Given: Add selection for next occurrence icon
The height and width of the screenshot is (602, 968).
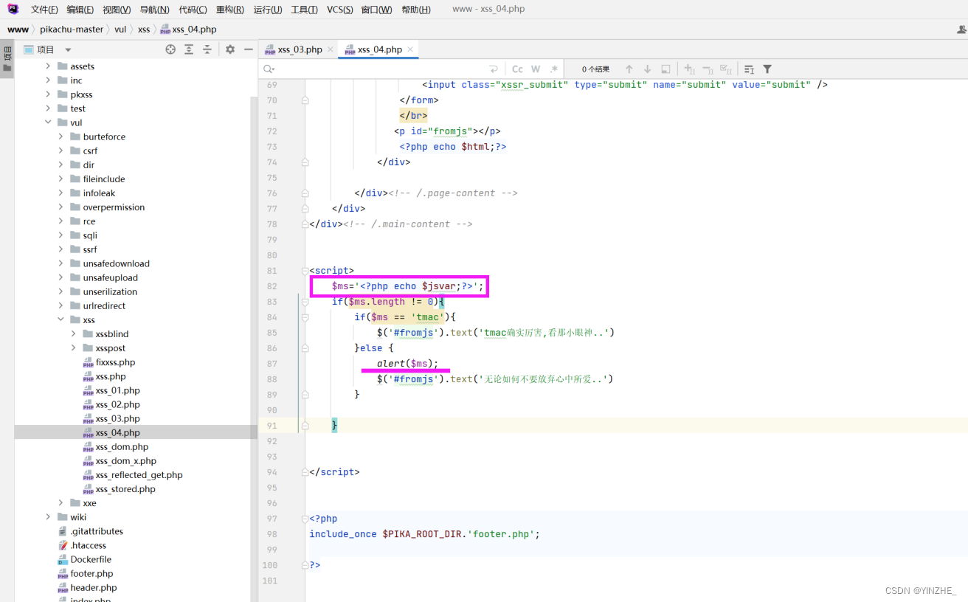Looking at the screenshot, I should [x=689, y=69].
